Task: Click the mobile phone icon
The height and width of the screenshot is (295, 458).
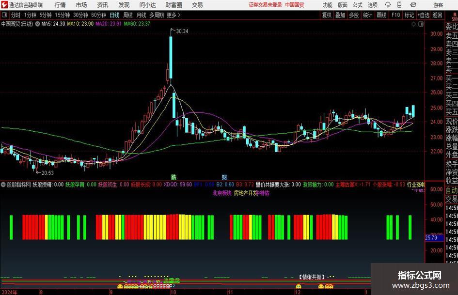Action: click(x=399, y=5)
